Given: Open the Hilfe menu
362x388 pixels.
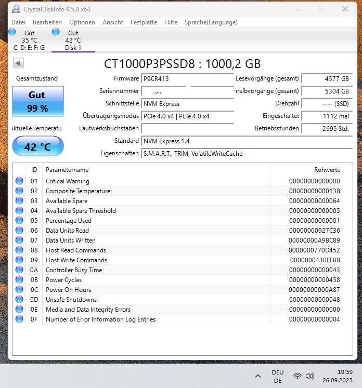Looking at the screenshot, I should pos(171,22).
